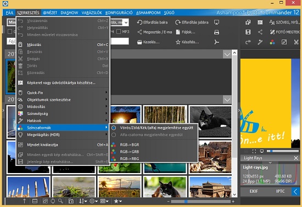Open the thumbnail view mode dropdown

point(104,201)
